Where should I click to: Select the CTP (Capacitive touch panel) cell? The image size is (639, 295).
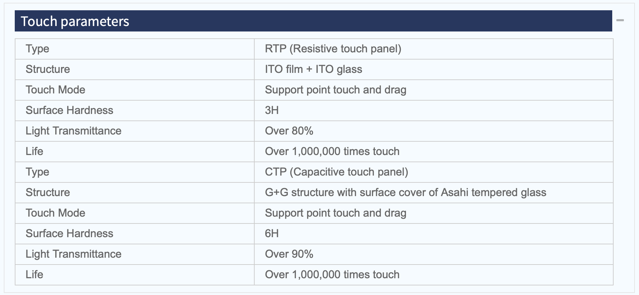pyautogui.click(x=433, y=172)
